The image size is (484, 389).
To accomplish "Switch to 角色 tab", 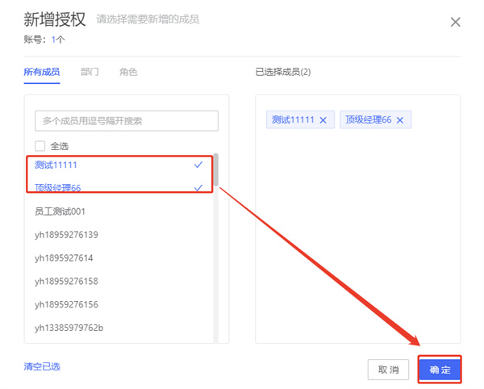I will [x=128, y=72].
